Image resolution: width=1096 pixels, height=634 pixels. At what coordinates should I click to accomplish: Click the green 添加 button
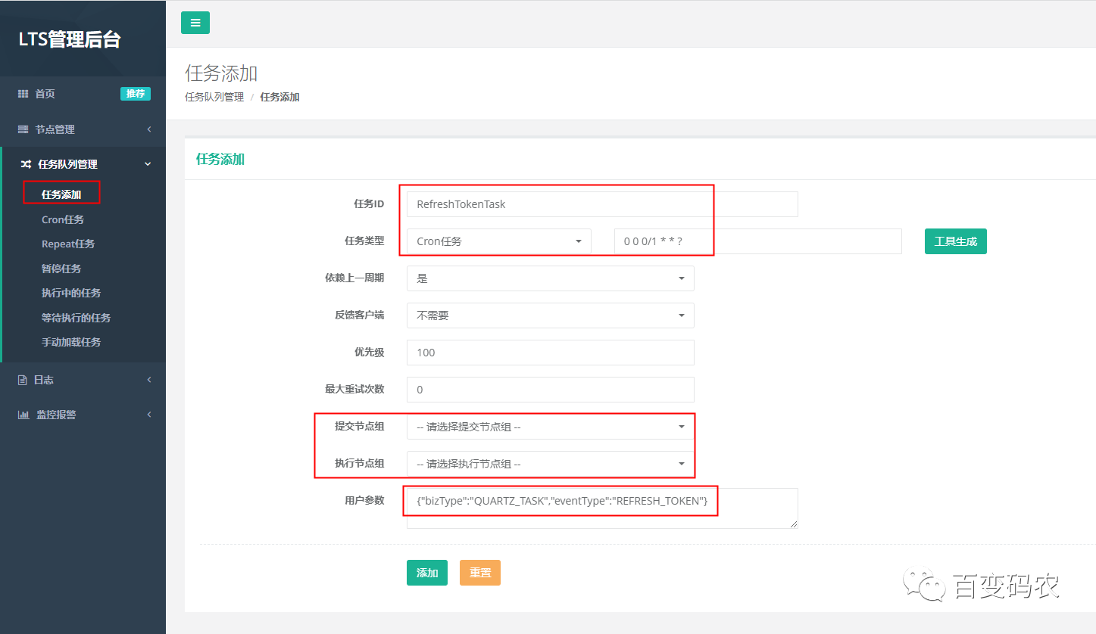point(427,573)
